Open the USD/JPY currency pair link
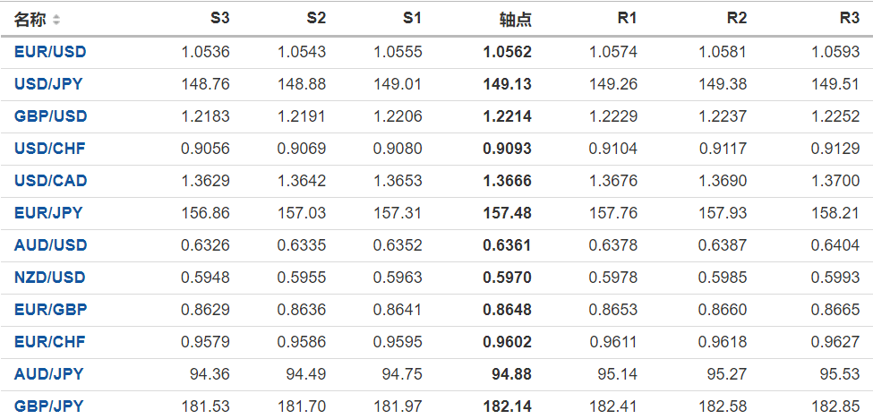The image size is (873, 419). pyautogui.click(x=50, y=84)
